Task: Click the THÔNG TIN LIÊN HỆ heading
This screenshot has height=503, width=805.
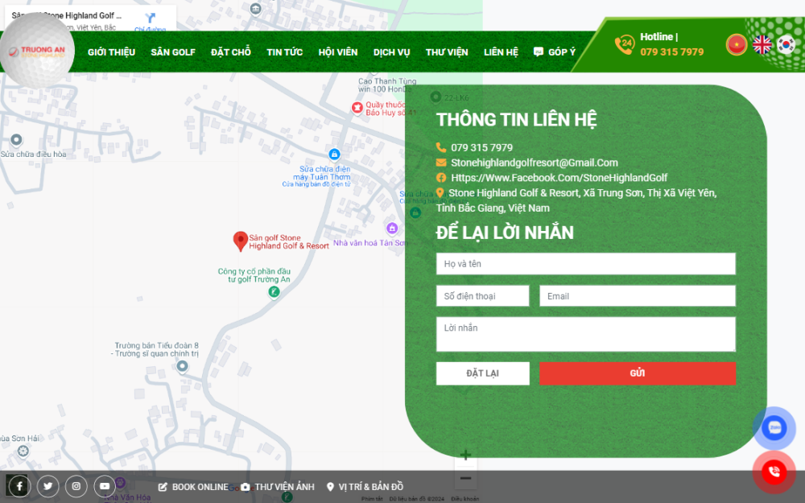Action: [x=517, y=120]
